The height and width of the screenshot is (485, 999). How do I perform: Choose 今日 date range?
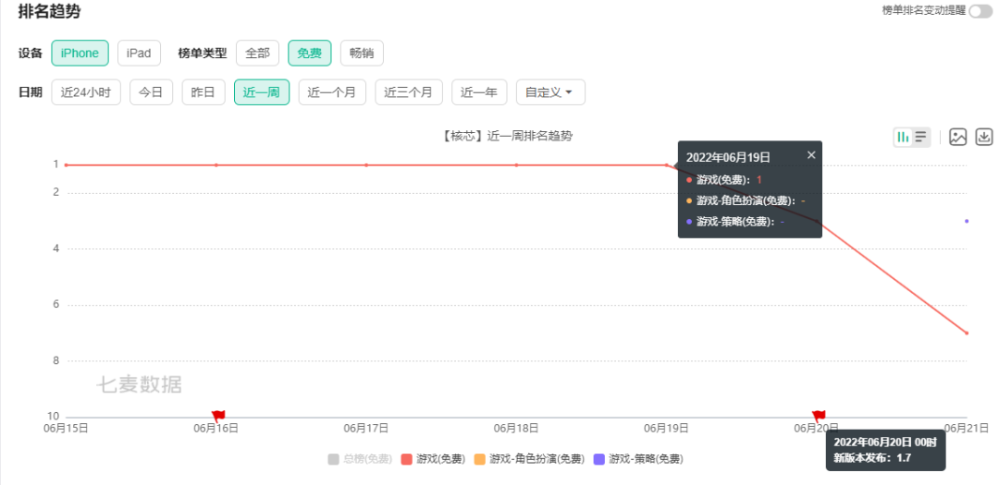point(151,92)
